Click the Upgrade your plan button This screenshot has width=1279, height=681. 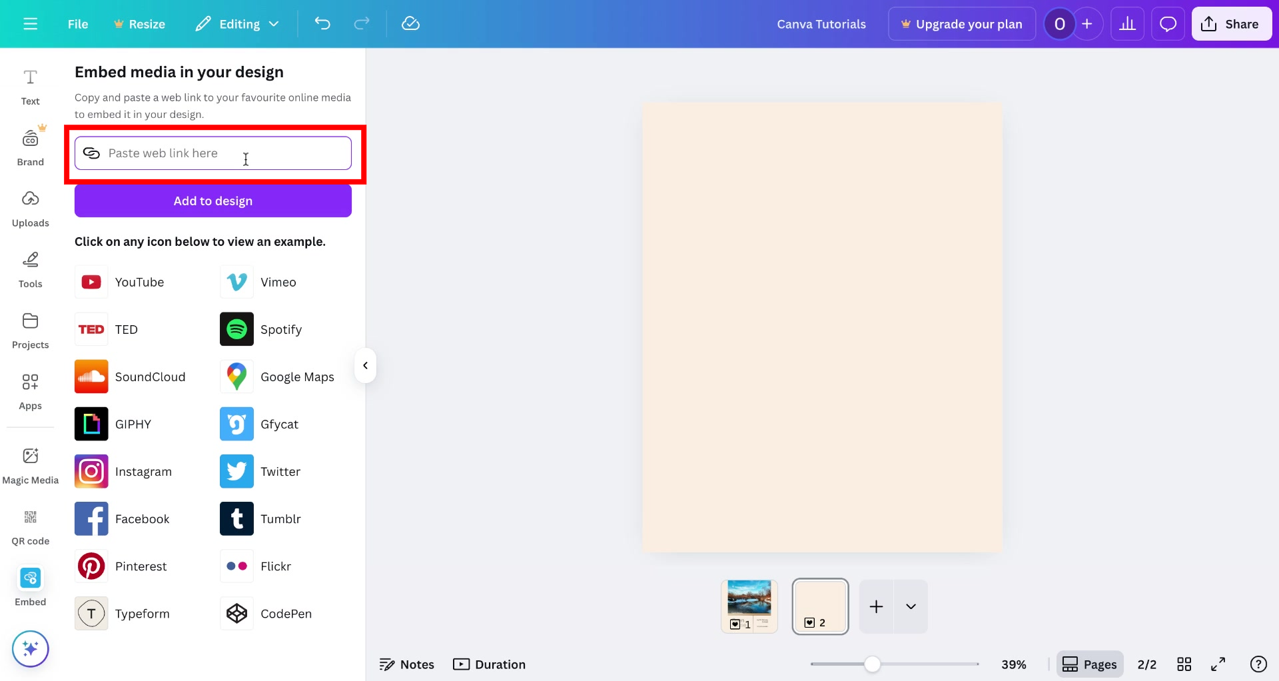961,23
